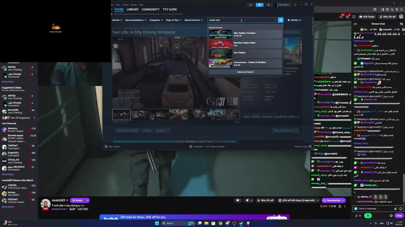The image size is (405, 227).
Task: Expand the Browse dropdown in Steam store
Action: (x=117, y=20)
